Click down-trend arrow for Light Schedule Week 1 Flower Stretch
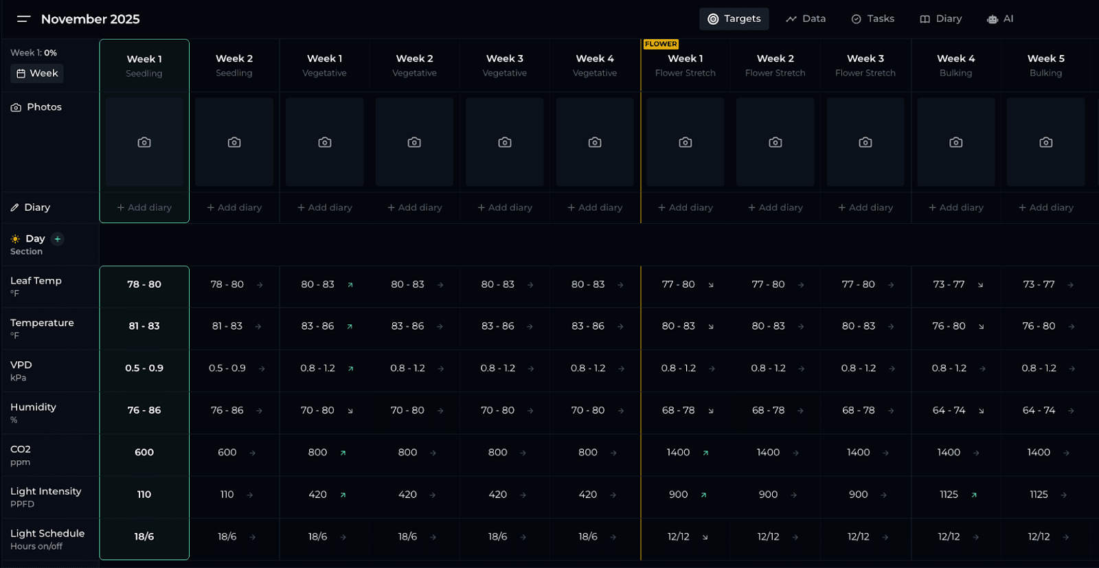 [x=705, y=537]
